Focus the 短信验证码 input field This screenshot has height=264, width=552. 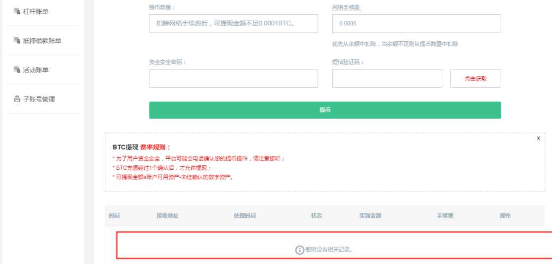(x=387, y=78)
